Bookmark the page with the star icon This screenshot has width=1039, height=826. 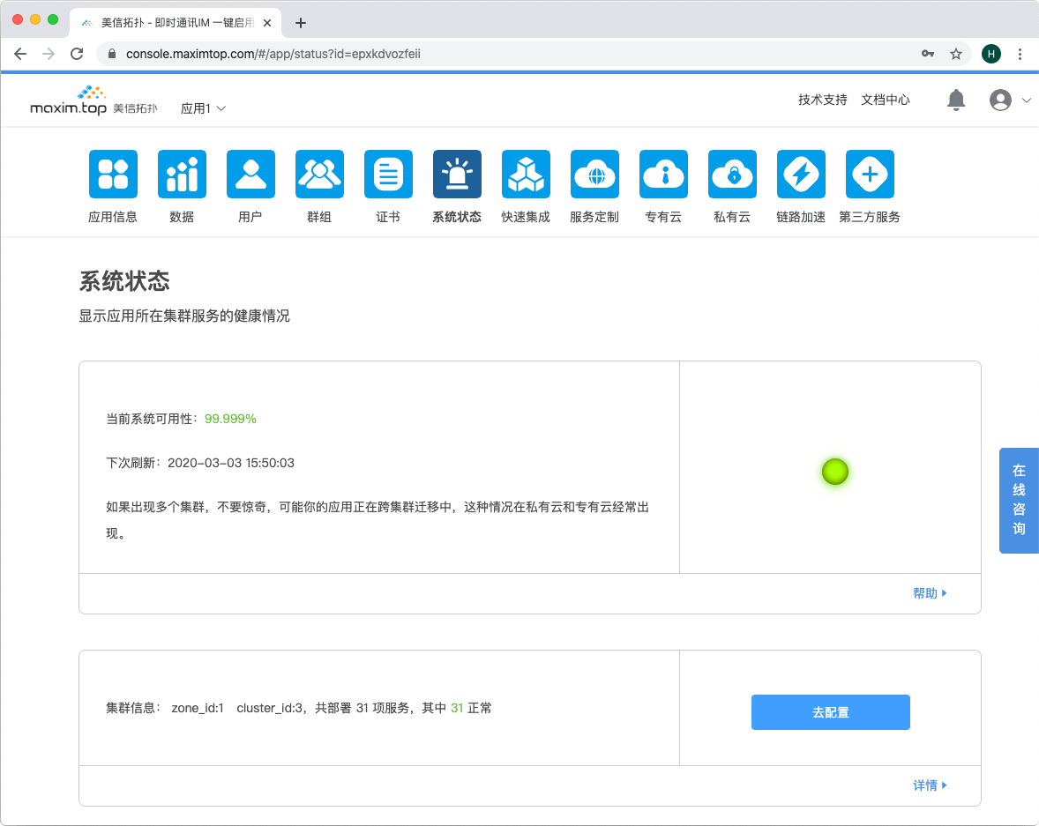(x=955, y=54)
